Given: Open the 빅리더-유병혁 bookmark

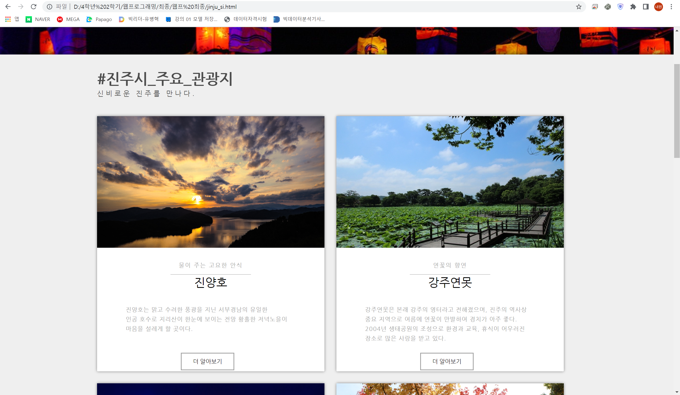Looking at the screenshot, I should (x=139, y=19).
